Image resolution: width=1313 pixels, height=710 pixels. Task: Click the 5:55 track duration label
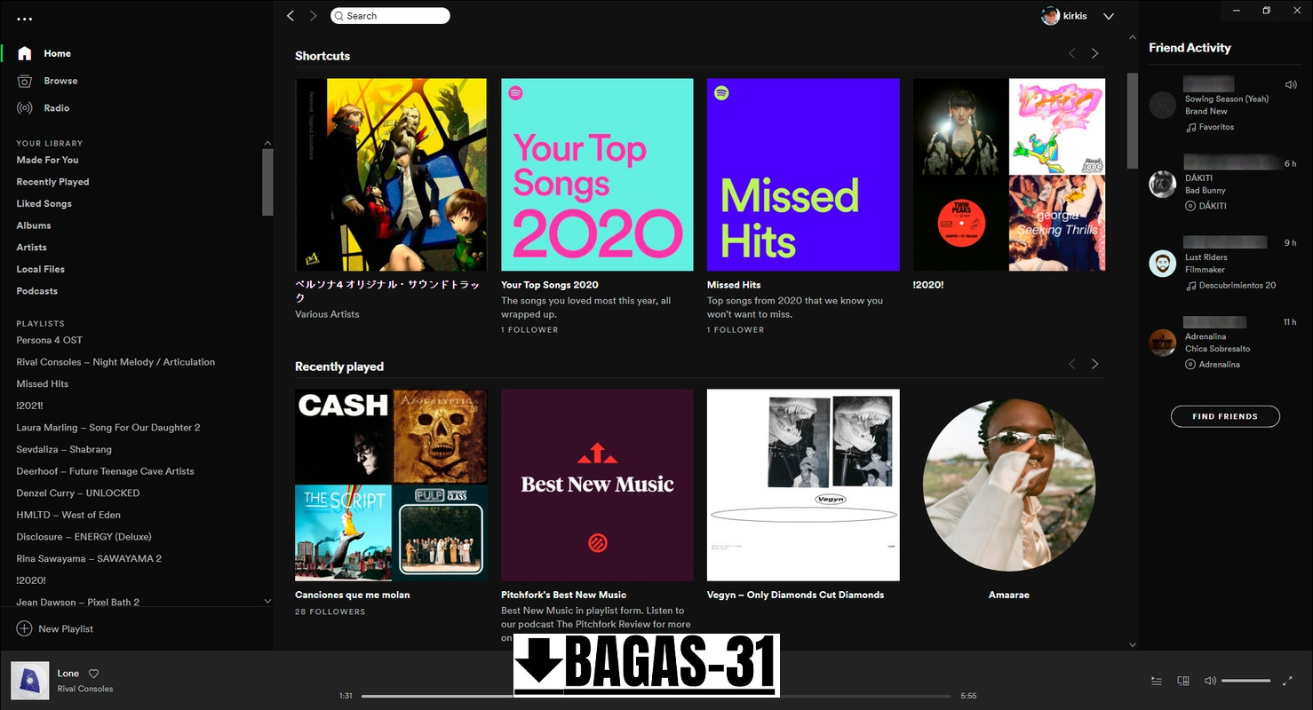click(968, 696)
